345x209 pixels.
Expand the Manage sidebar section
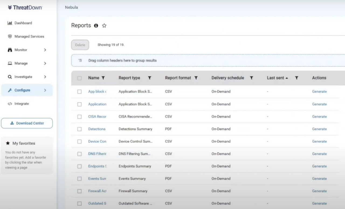(21, 63)
